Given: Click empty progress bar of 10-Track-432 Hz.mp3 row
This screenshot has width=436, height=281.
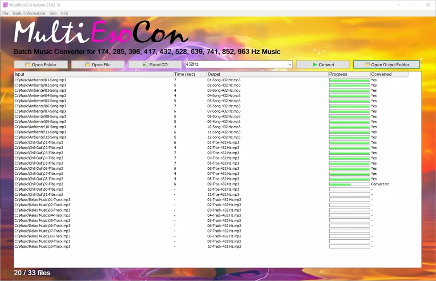Looking at the screenshot, I should [350, 246].
